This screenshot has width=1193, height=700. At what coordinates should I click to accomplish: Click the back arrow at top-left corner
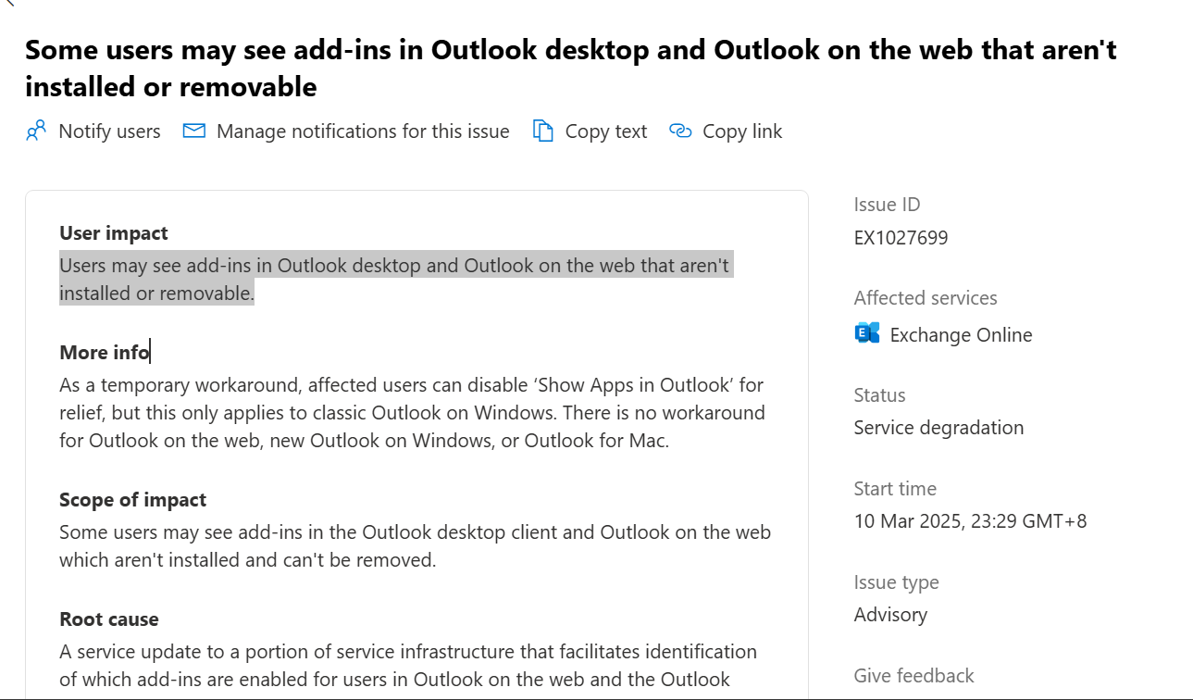tap(7, 4)
